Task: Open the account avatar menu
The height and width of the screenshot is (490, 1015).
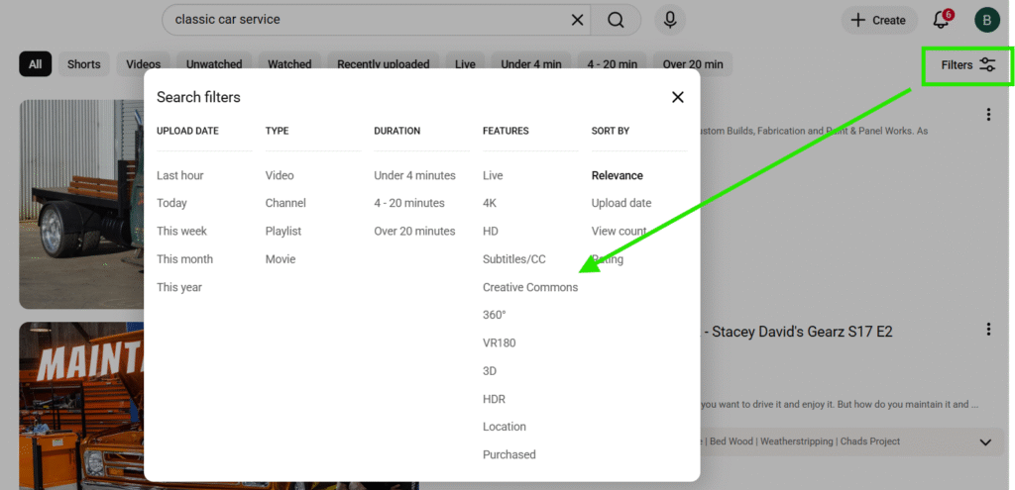Action: click(986, 20)
